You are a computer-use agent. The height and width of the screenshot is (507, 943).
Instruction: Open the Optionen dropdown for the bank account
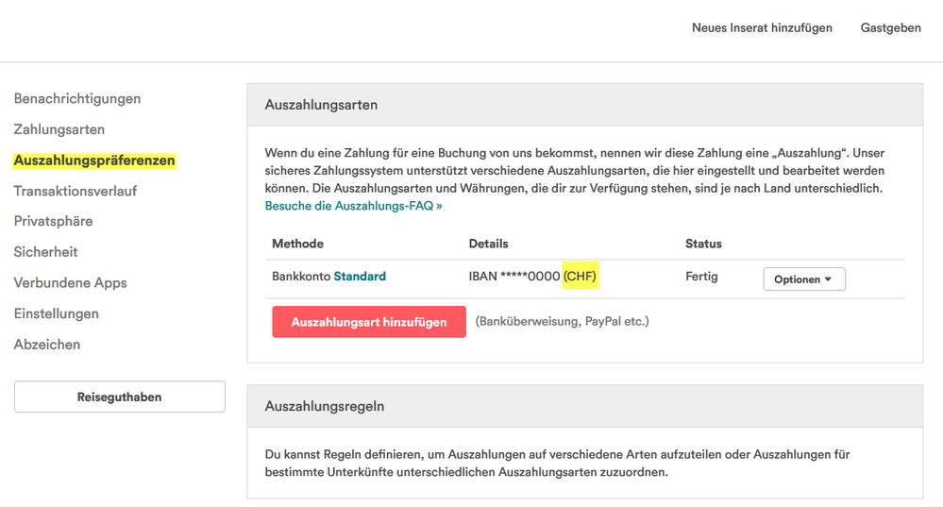(x=803, y=279)
